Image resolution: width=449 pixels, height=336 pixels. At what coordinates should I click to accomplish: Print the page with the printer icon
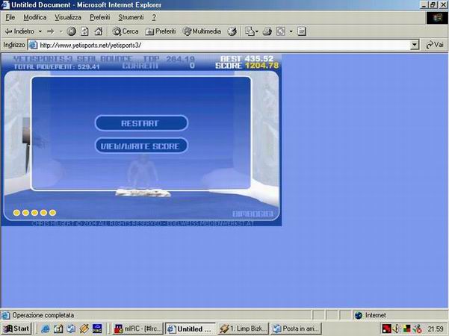click(267, 31)
